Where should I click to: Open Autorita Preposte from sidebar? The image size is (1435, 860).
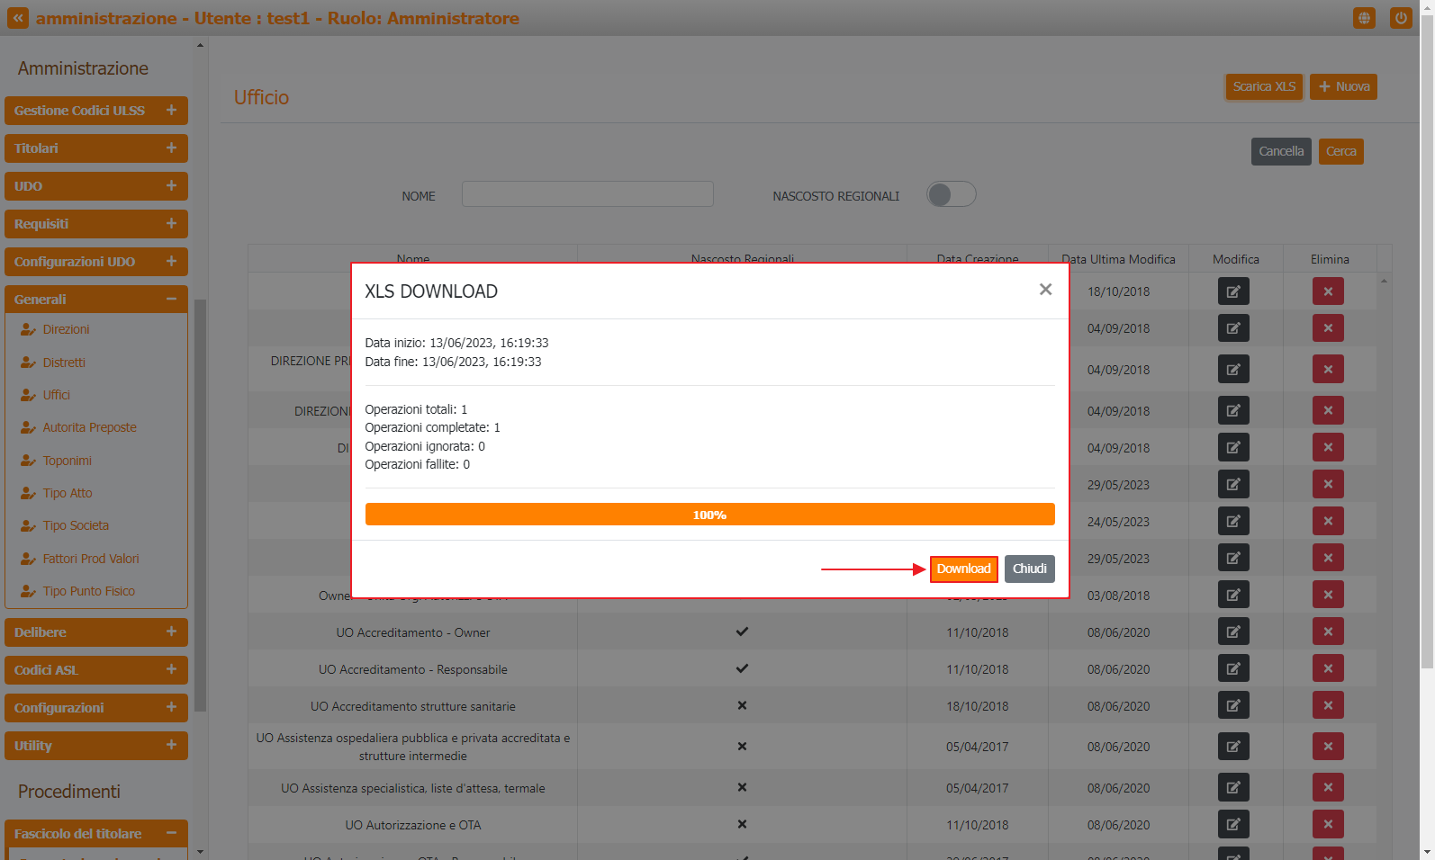pos(89,427)
